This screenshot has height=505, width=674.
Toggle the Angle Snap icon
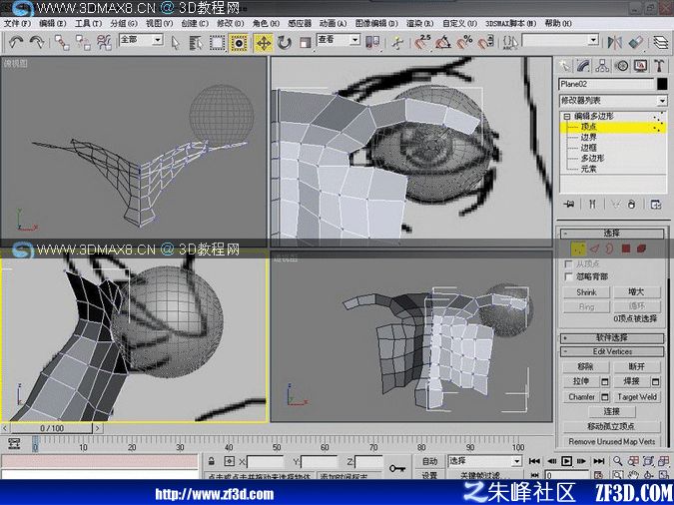tap(443, 42)
